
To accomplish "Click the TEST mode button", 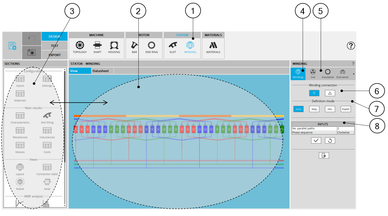I will [54, 46].
